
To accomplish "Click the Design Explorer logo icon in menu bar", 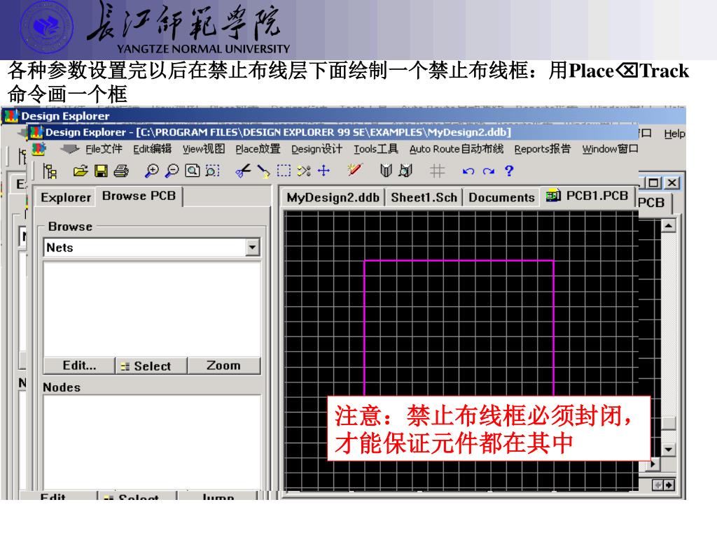I will pos(39,149).
